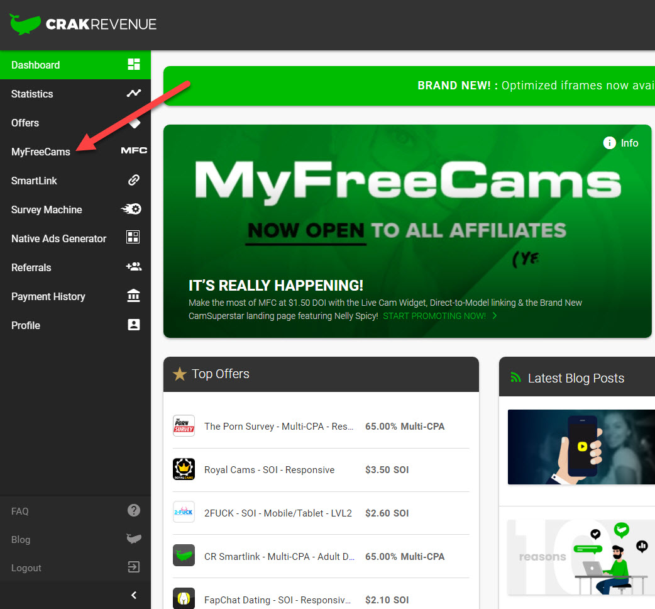This screenshot has width=655, height=609.
Task: Open the Offers menu item
Action: tap(25, 123)
